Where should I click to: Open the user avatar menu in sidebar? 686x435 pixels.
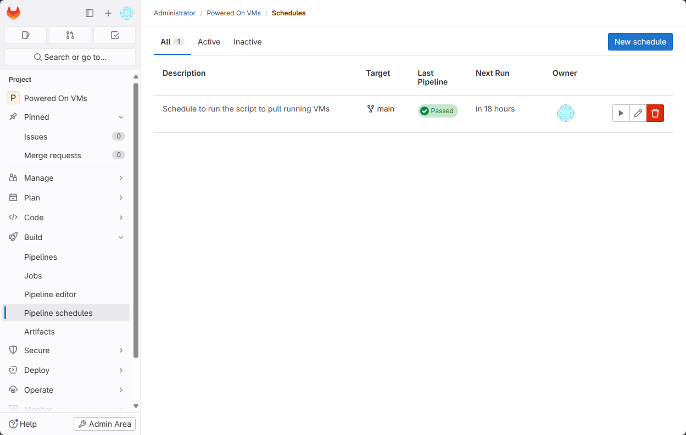tap(127, 13)
